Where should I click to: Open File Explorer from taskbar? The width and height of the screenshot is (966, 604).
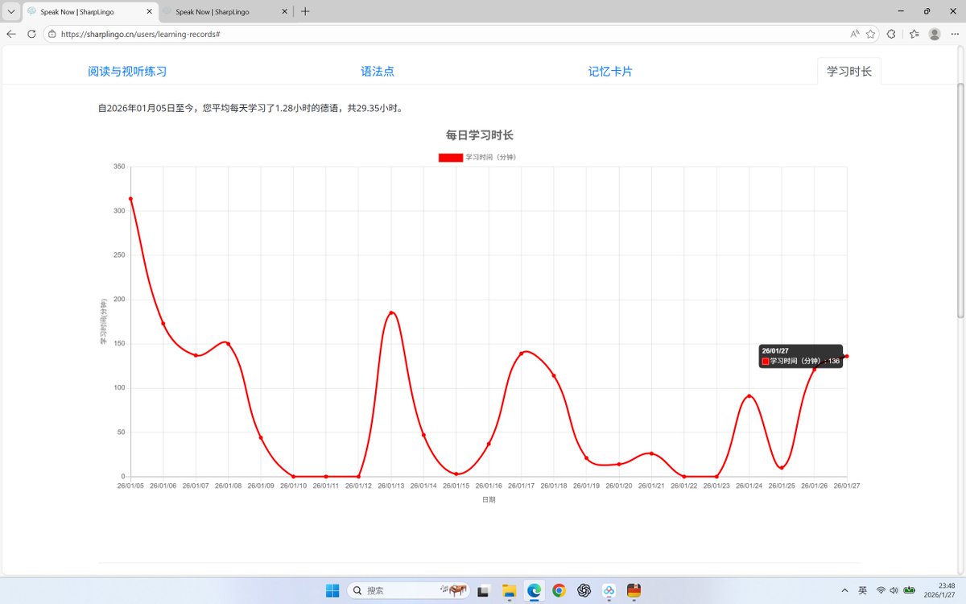[x=509, y=590]
